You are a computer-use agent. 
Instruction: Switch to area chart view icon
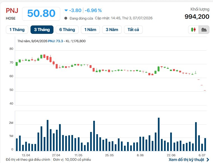point(204,30)
